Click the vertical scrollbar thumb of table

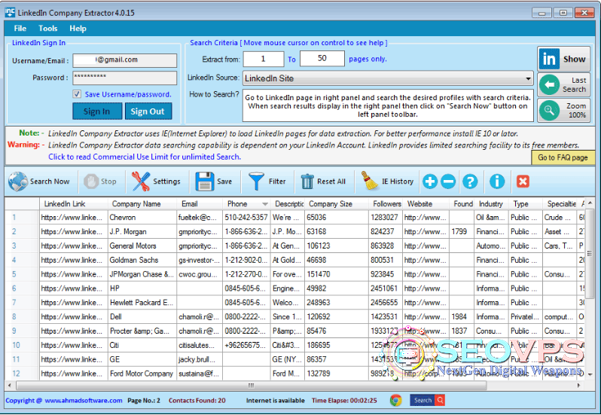(x=590, y=254)
